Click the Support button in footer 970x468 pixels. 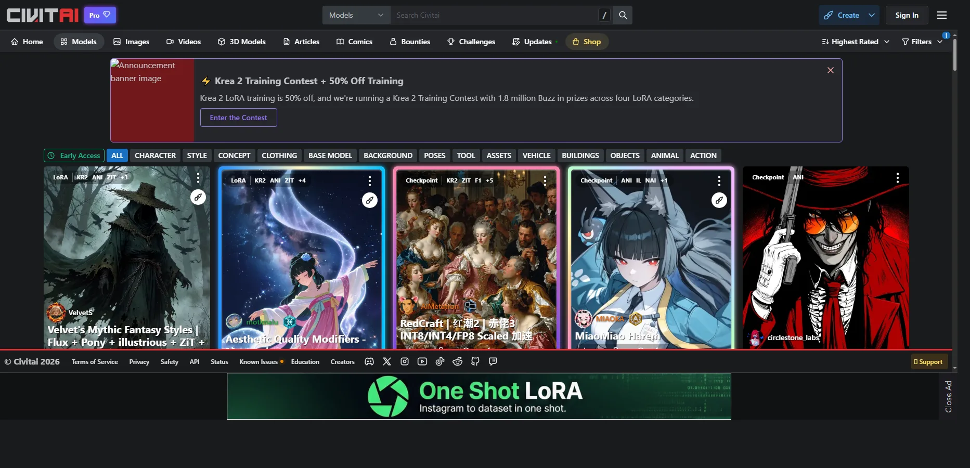929,361
